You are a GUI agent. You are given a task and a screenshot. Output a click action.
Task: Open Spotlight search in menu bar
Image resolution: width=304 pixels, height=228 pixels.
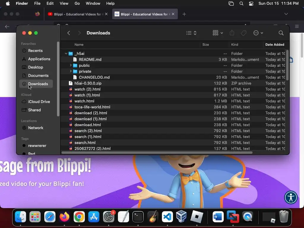pos(241,4)
